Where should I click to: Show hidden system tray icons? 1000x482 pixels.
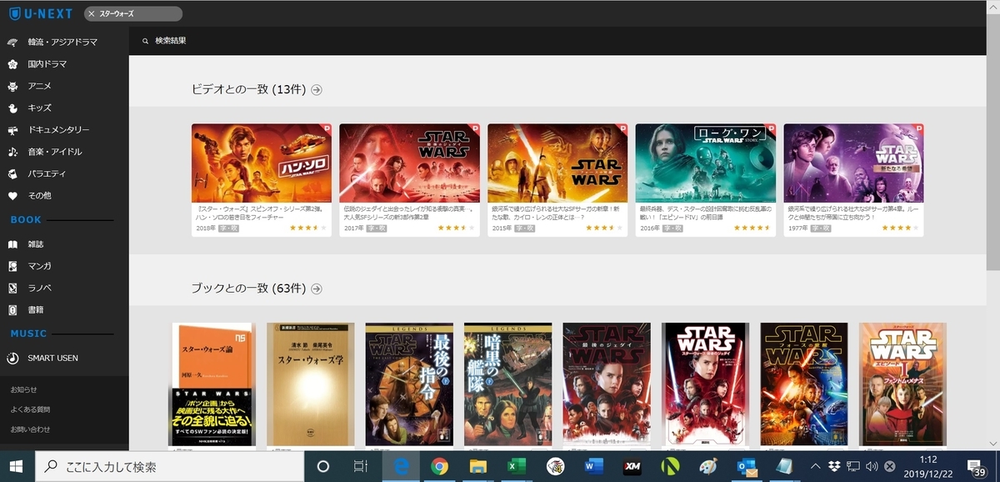click(816, 466)
